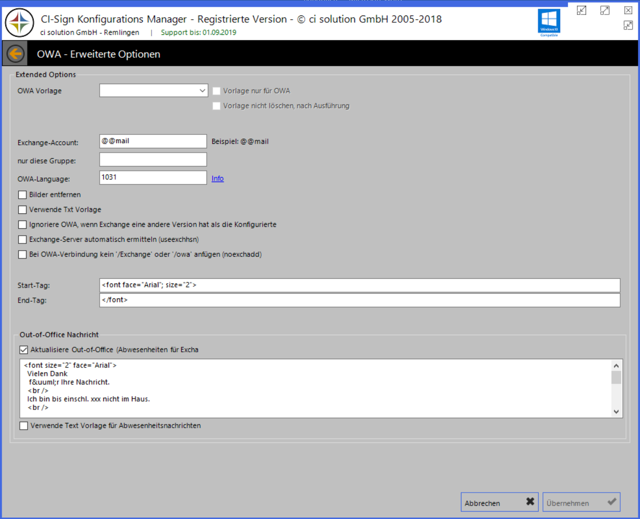
Task: Click the X icon on the Abbrechen button
Action: [530, 501]
